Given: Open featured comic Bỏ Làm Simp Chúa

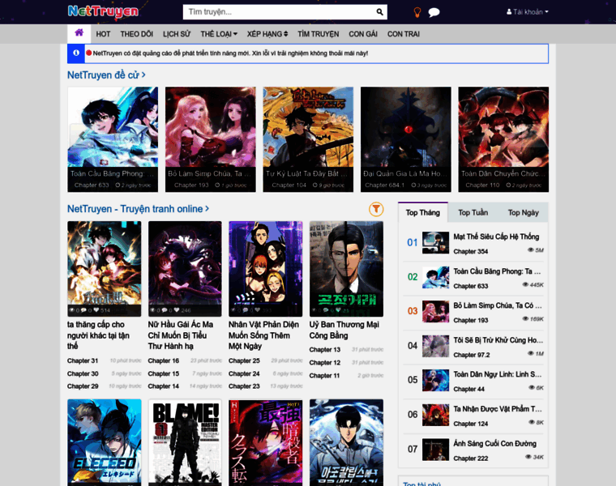Looking at the screenshot, I should tap(210, 139).
